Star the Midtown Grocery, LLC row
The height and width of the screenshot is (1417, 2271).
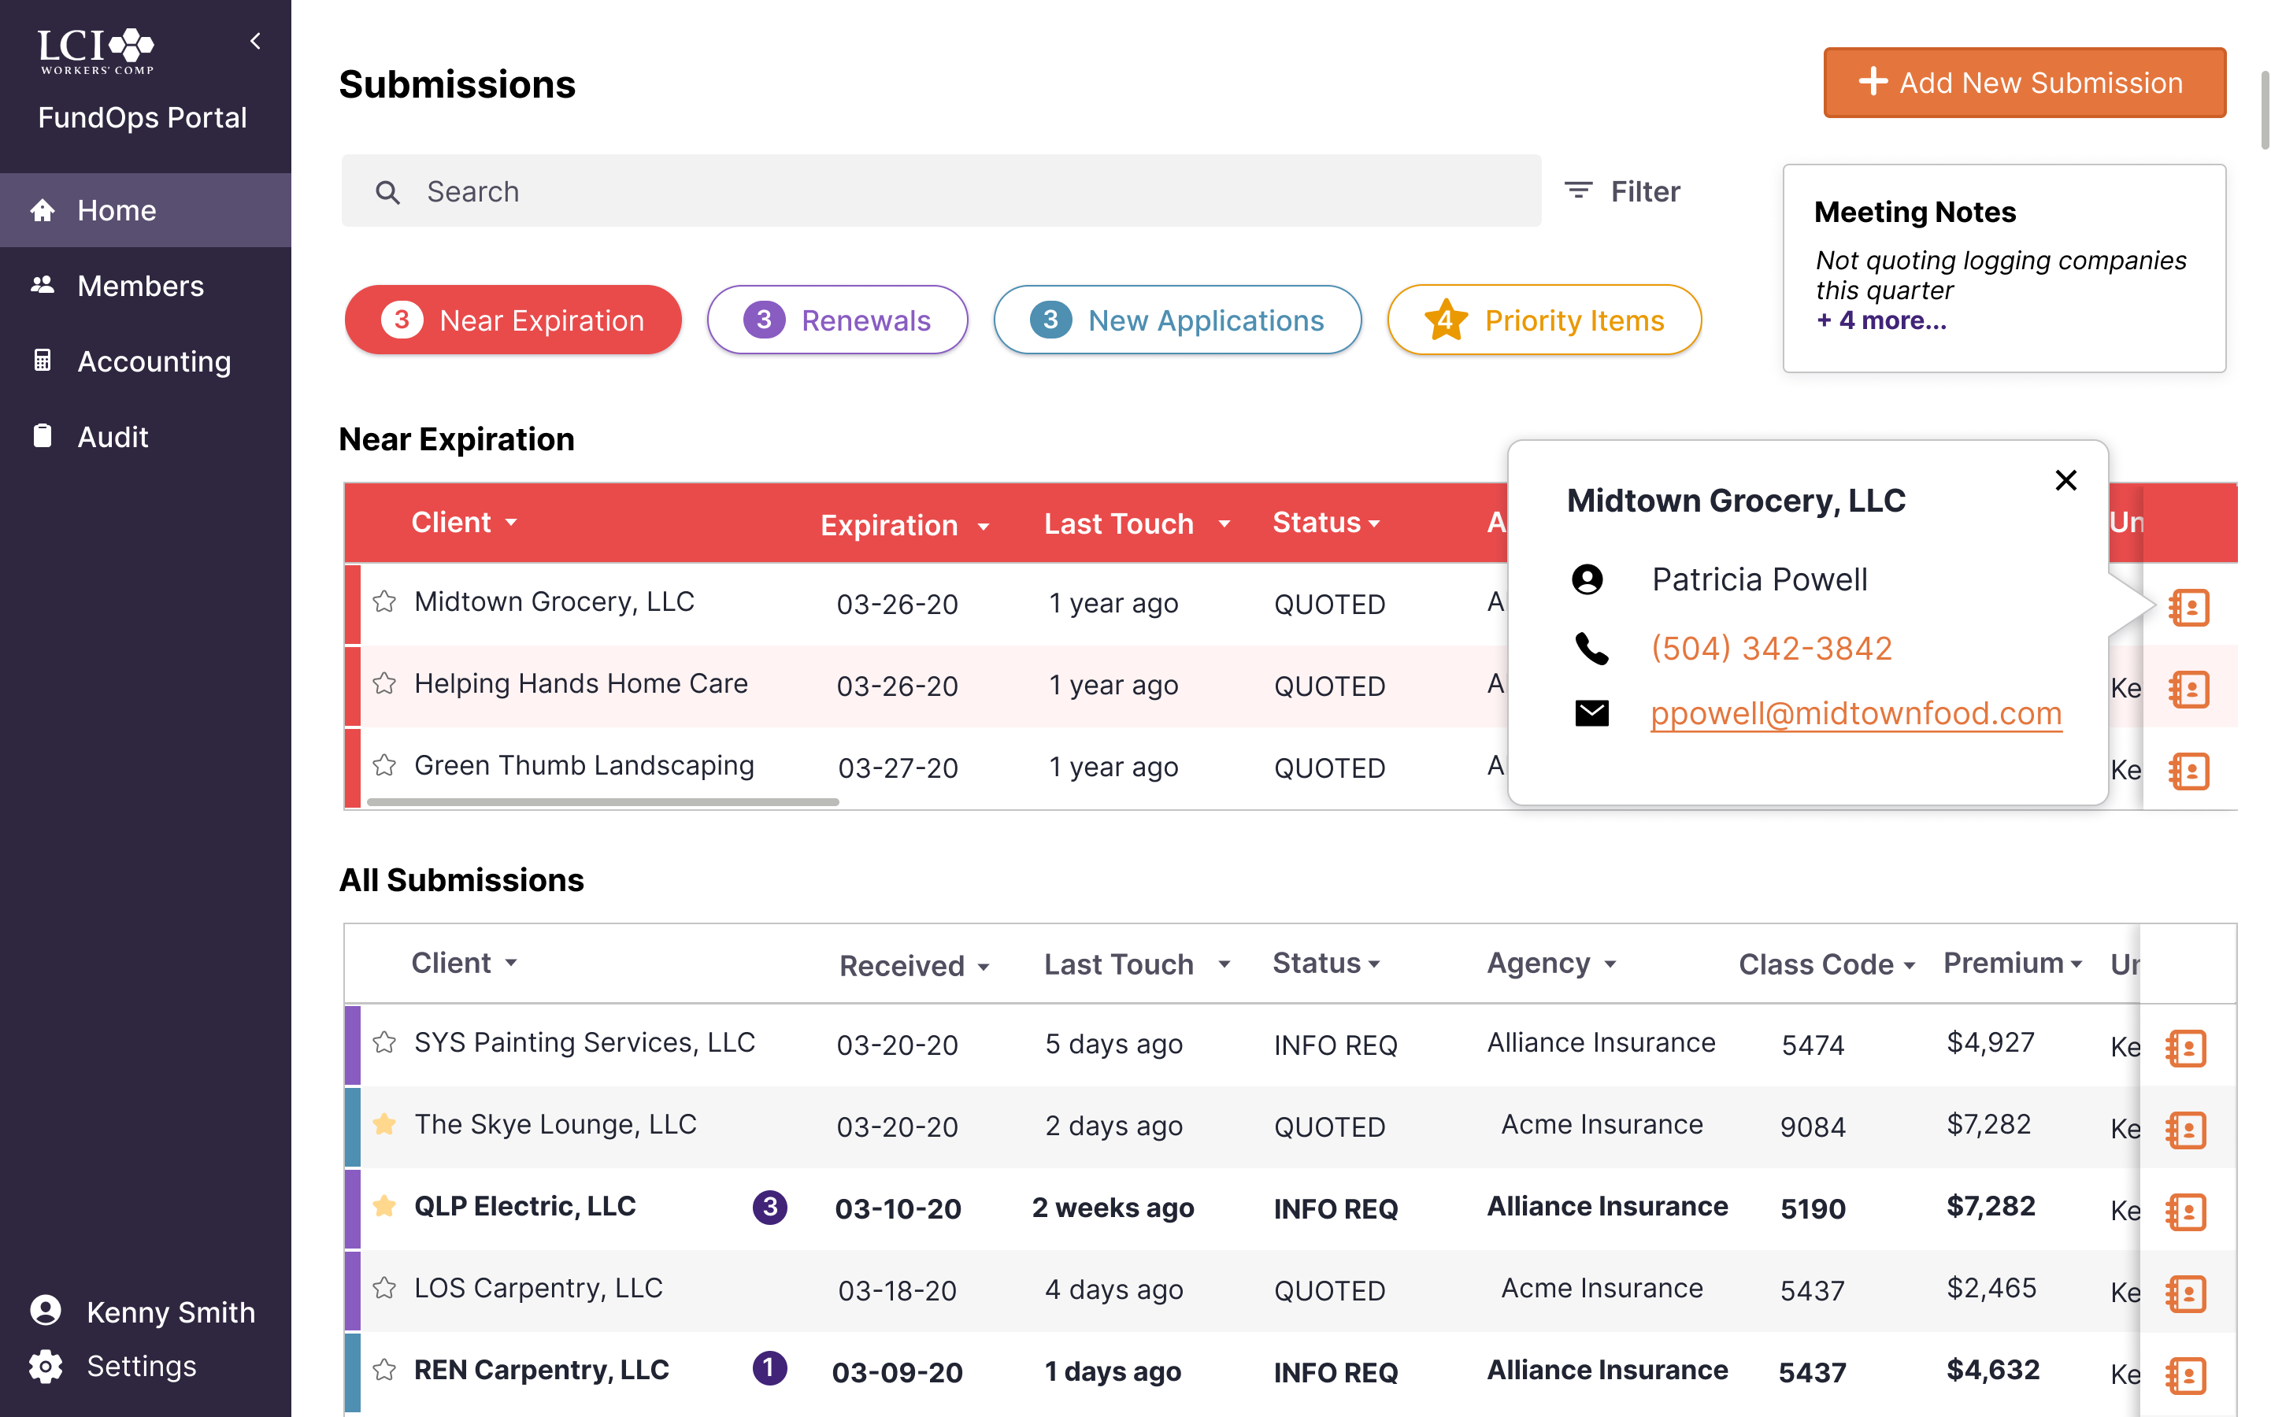click(x=384, y=601)
